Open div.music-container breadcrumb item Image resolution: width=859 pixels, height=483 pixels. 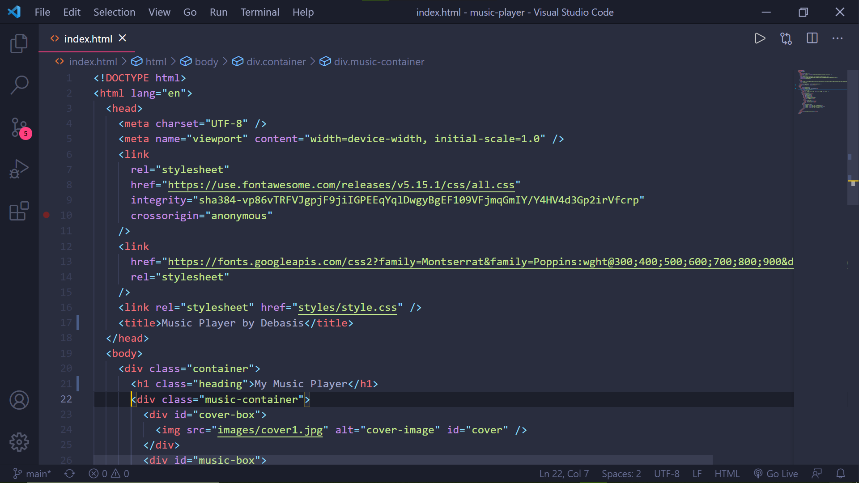click(x=379, y=62)
